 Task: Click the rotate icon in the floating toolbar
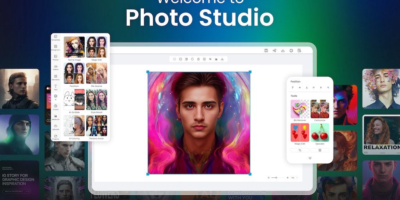click(192, 59)
